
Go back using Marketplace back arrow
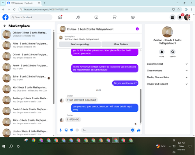point(5,26)
